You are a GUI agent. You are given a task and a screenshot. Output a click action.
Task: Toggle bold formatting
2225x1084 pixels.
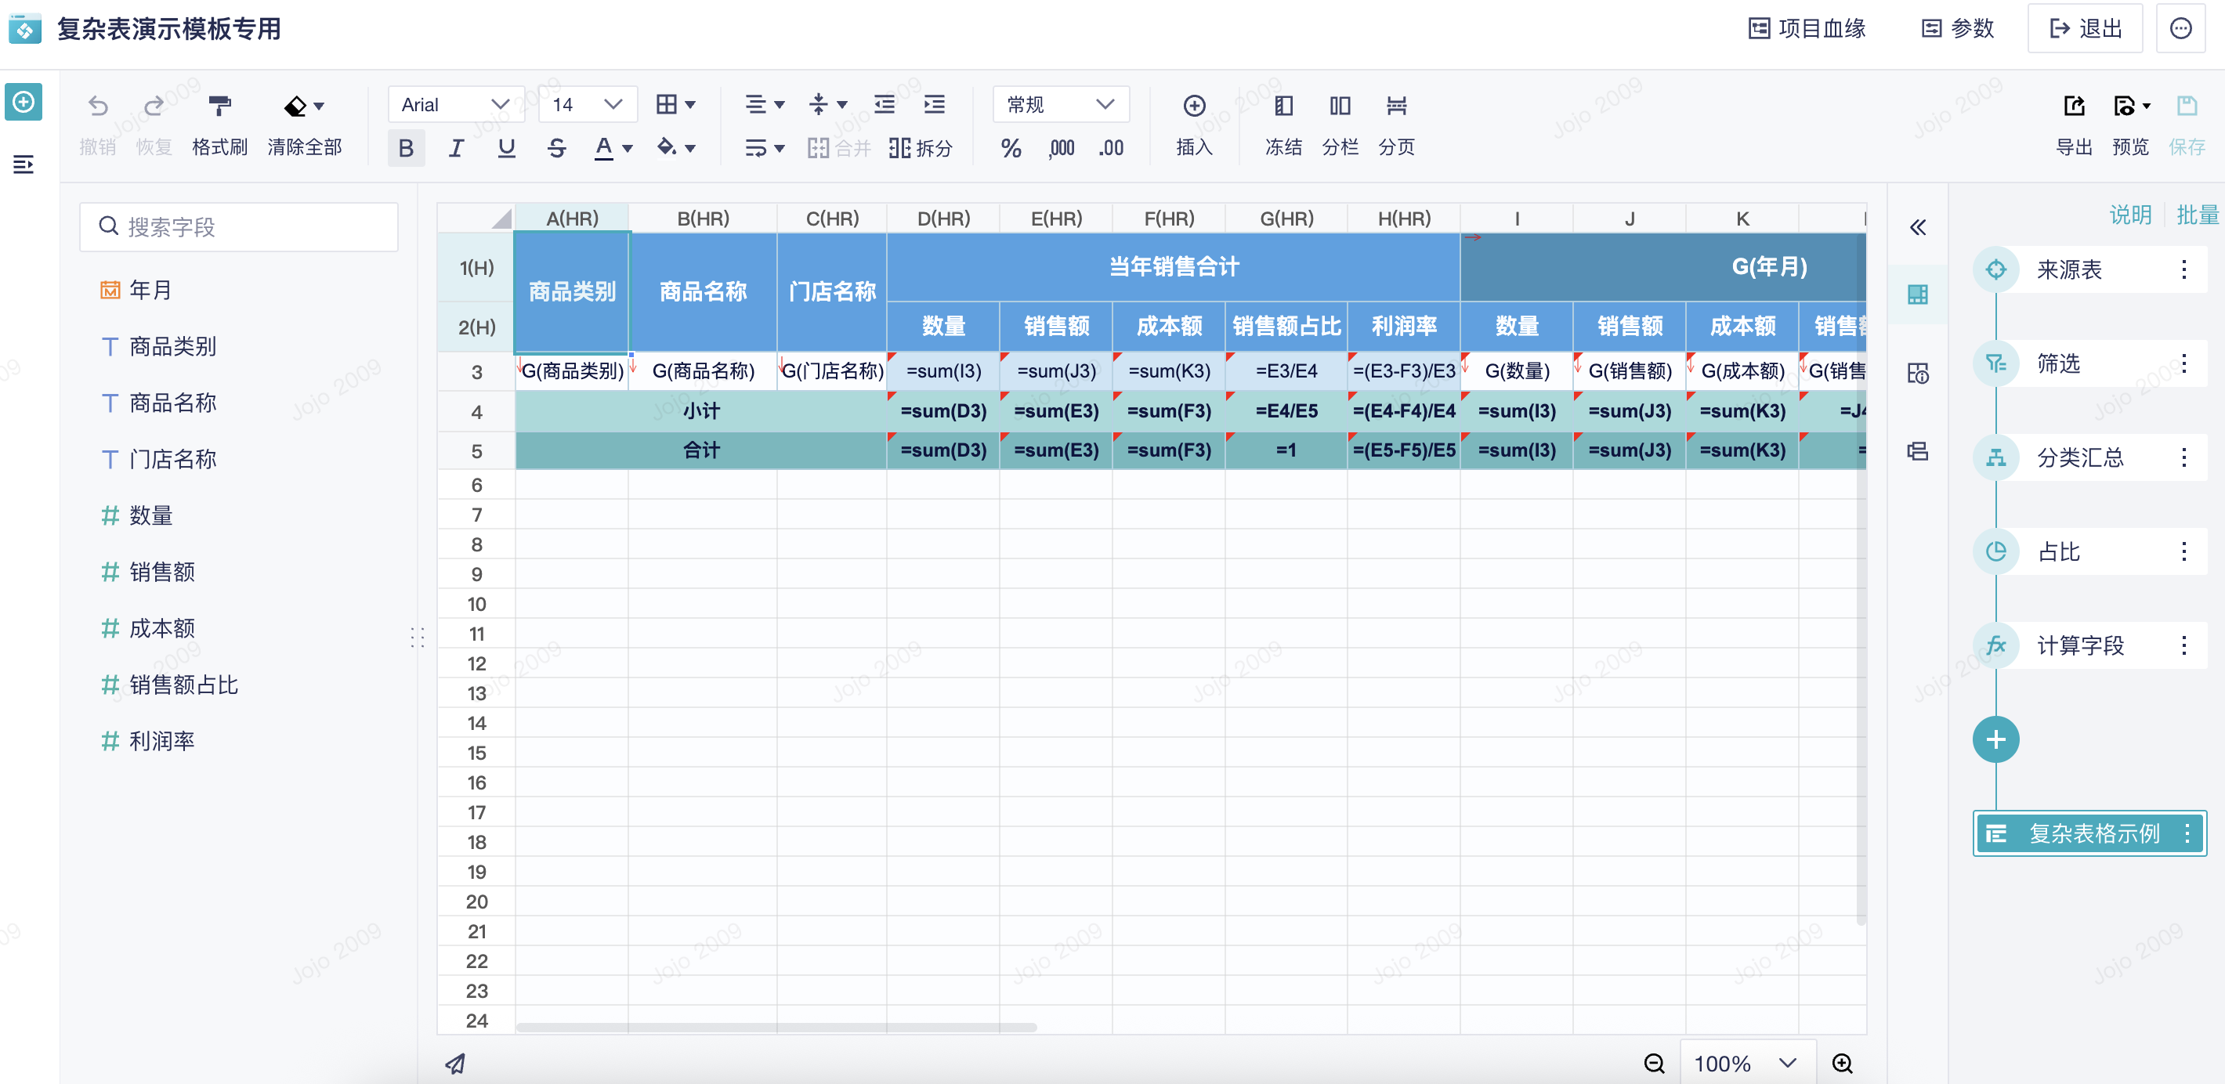coord(405,149)
